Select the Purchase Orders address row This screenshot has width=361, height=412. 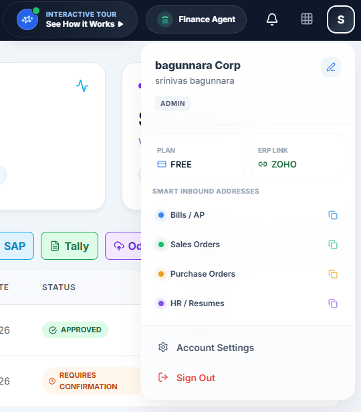click(x=248, y=274)
